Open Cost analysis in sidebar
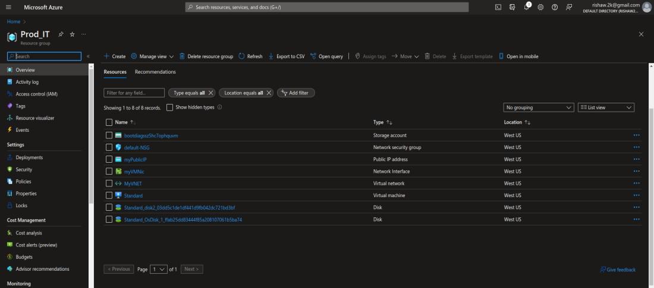The width and height of the screenshot is (654, 288). [29, 233]
